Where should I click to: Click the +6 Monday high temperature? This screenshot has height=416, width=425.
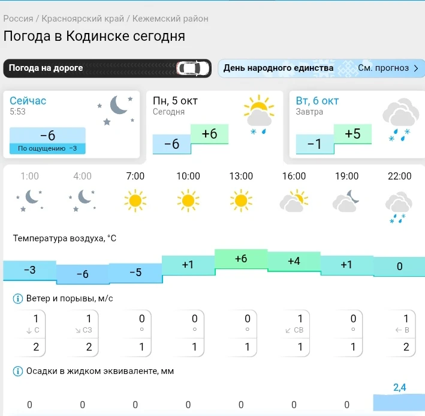[210, 134]
